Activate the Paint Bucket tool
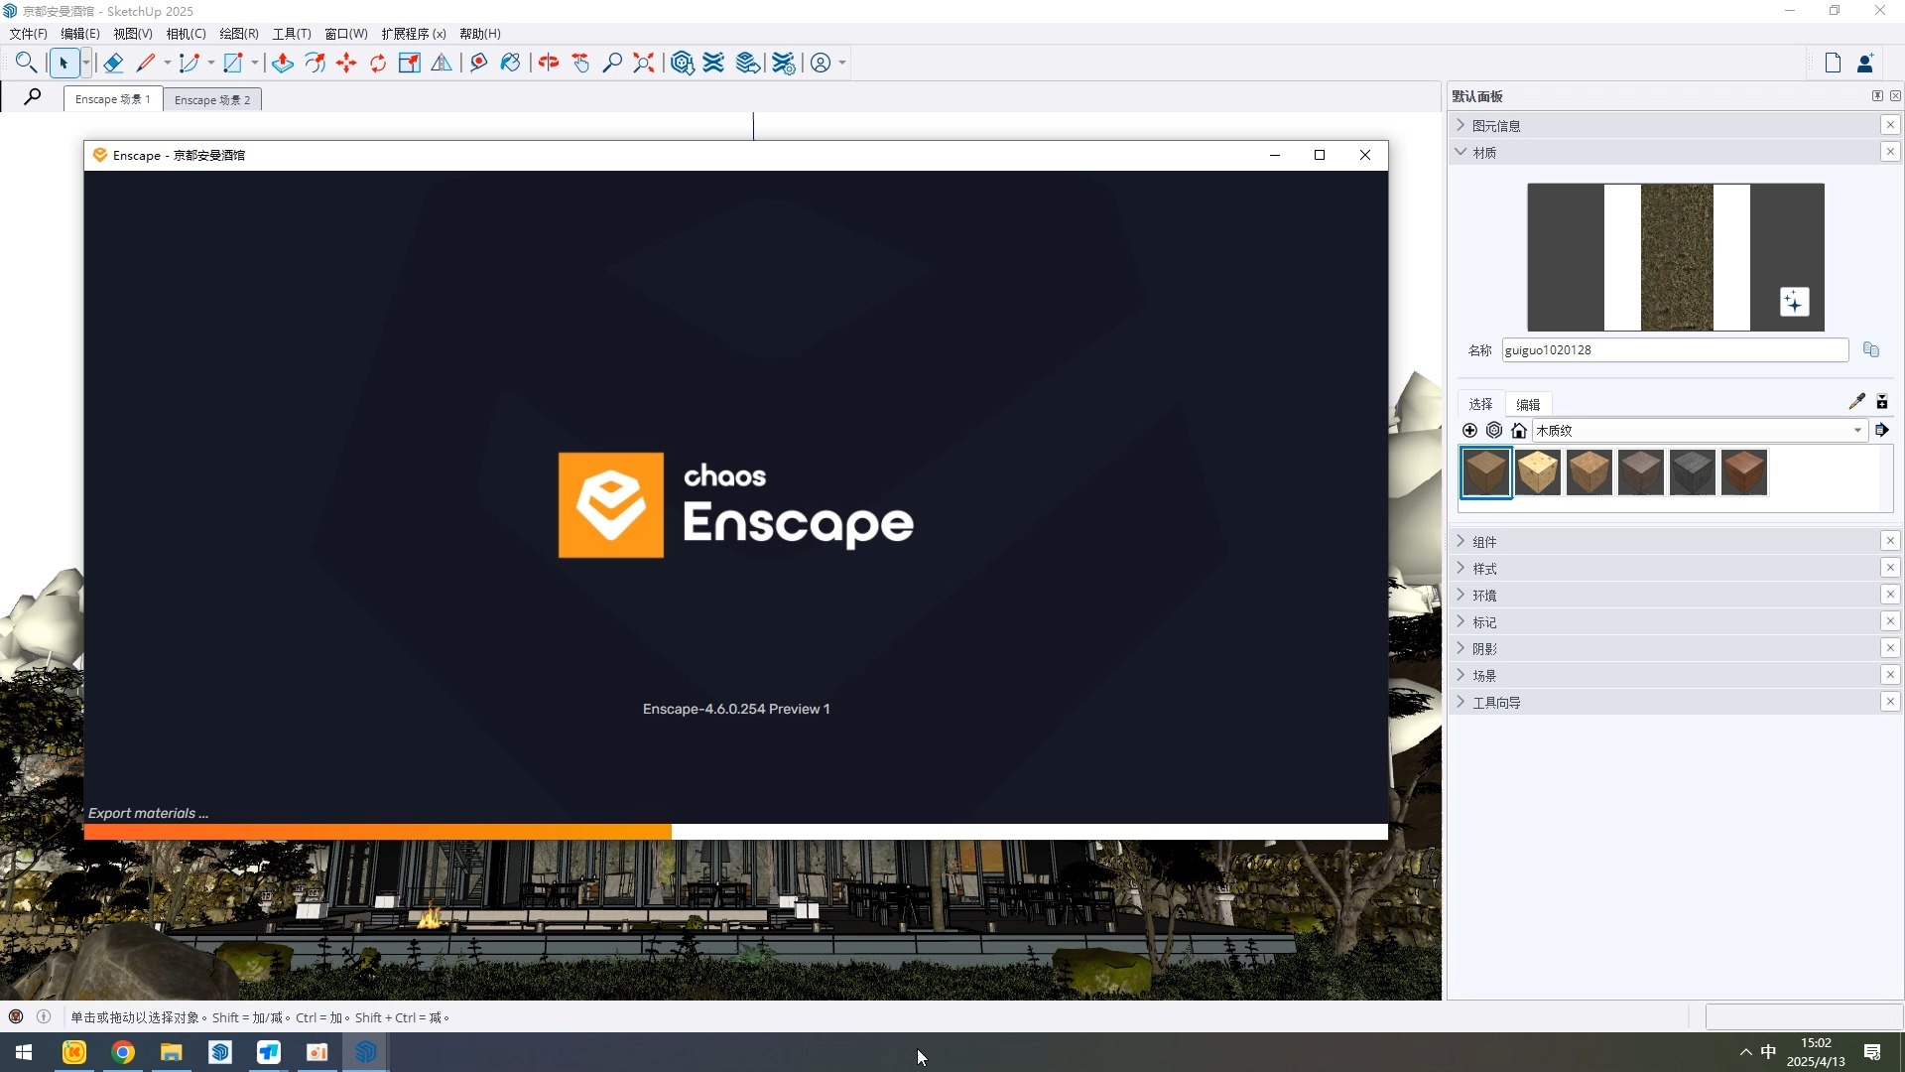Image resolution: width=1905 pixels, height=1072 pixels. point(510,63)
